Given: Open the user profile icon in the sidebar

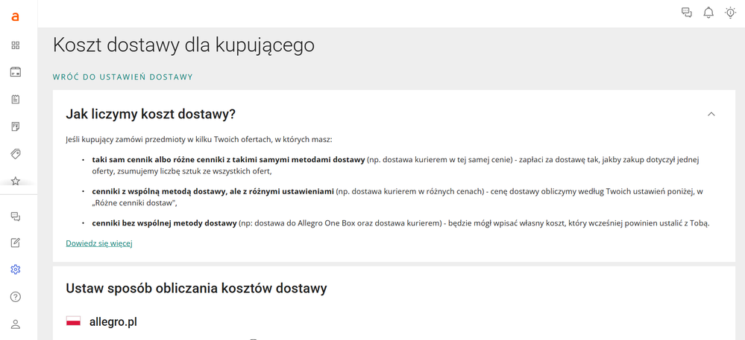Looking at the screenshot, I should pyautogui.click(x=16, y=324).
